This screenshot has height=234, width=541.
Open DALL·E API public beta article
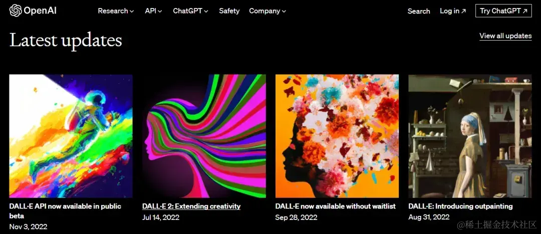click(65, 211)
